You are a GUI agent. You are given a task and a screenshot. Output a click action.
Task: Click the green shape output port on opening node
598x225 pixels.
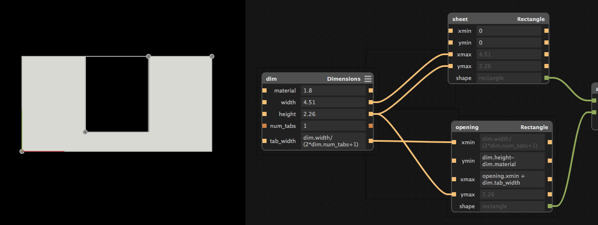(x=550, y=206)
